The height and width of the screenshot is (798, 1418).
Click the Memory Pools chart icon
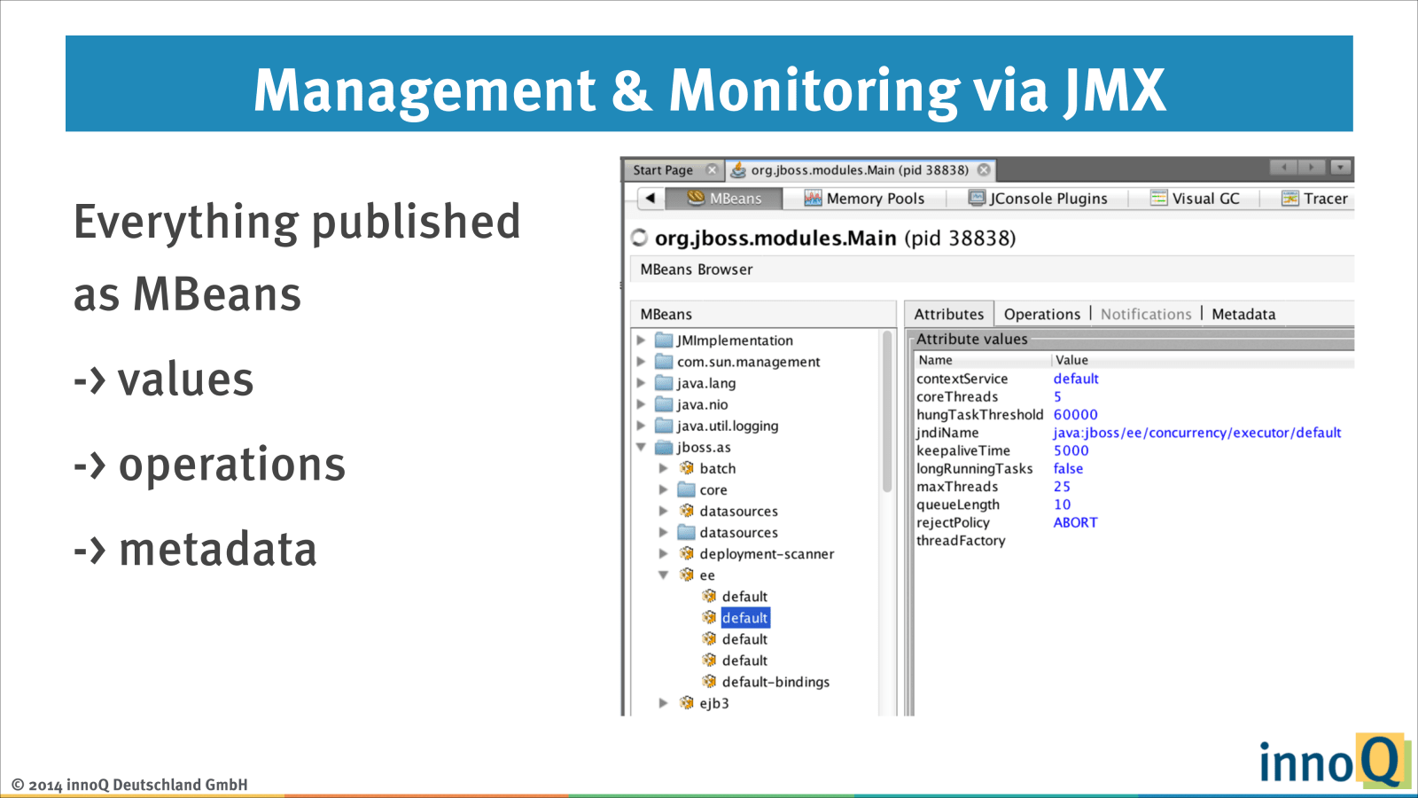(813, 199)
